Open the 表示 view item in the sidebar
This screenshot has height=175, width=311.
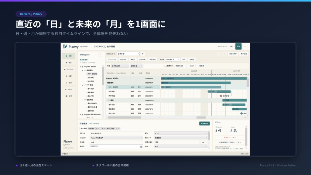[69, 63]
